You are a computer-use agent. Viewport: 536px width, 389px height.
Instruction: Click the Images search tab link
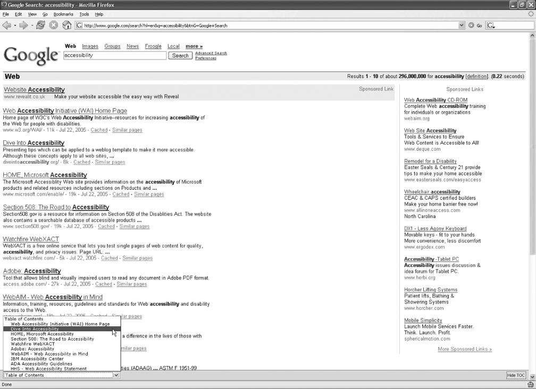pos(90,46)
